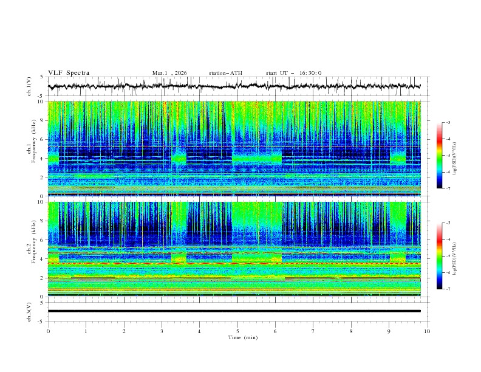Click the upper colorbar 'log(PSD)(V²/Hz)' label
Screen dimensions: 481x372
click(x=454, y=159)
